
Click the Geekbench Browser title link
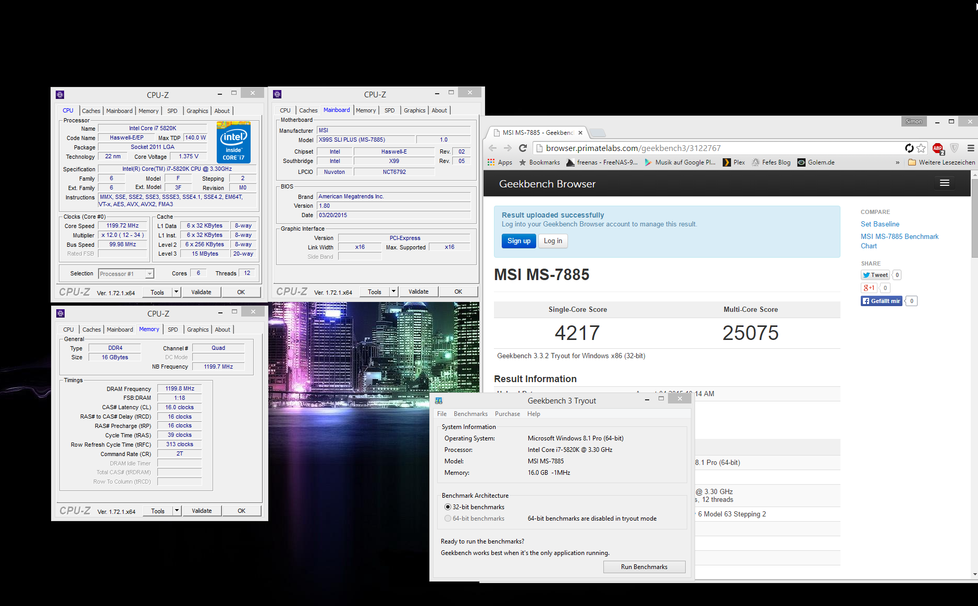(x=547, y=184)
